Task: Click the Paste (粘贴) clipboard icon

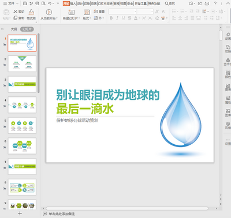Action: click(6, 13)
